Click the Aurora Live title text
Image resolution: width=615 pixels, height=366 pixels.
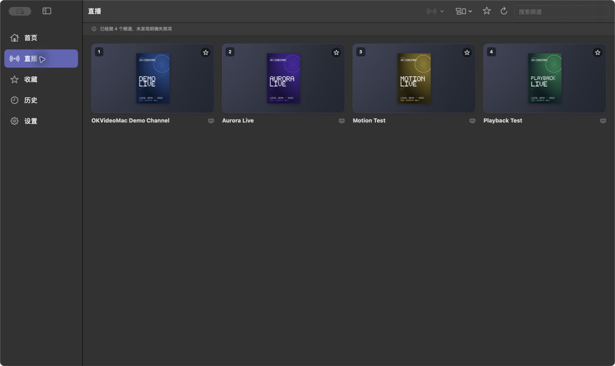pos(238,121)
